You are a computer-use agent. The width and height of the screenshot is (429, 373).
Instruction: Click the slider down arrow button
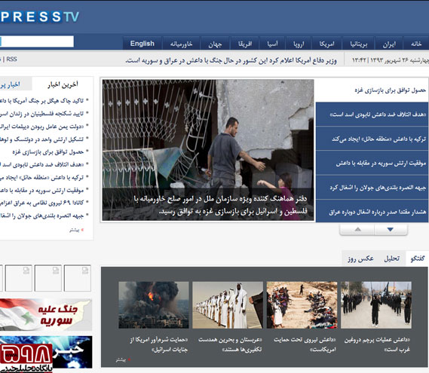click(391, 230)
